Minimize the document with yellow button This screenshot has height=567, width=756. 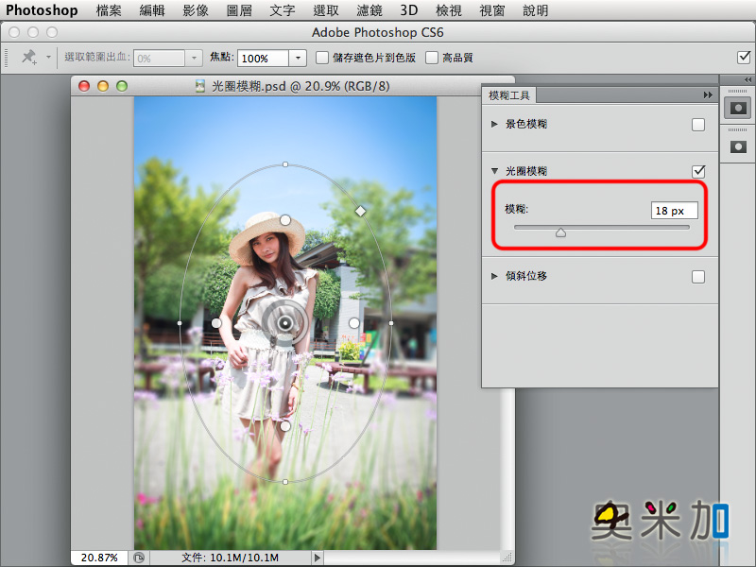103,86
